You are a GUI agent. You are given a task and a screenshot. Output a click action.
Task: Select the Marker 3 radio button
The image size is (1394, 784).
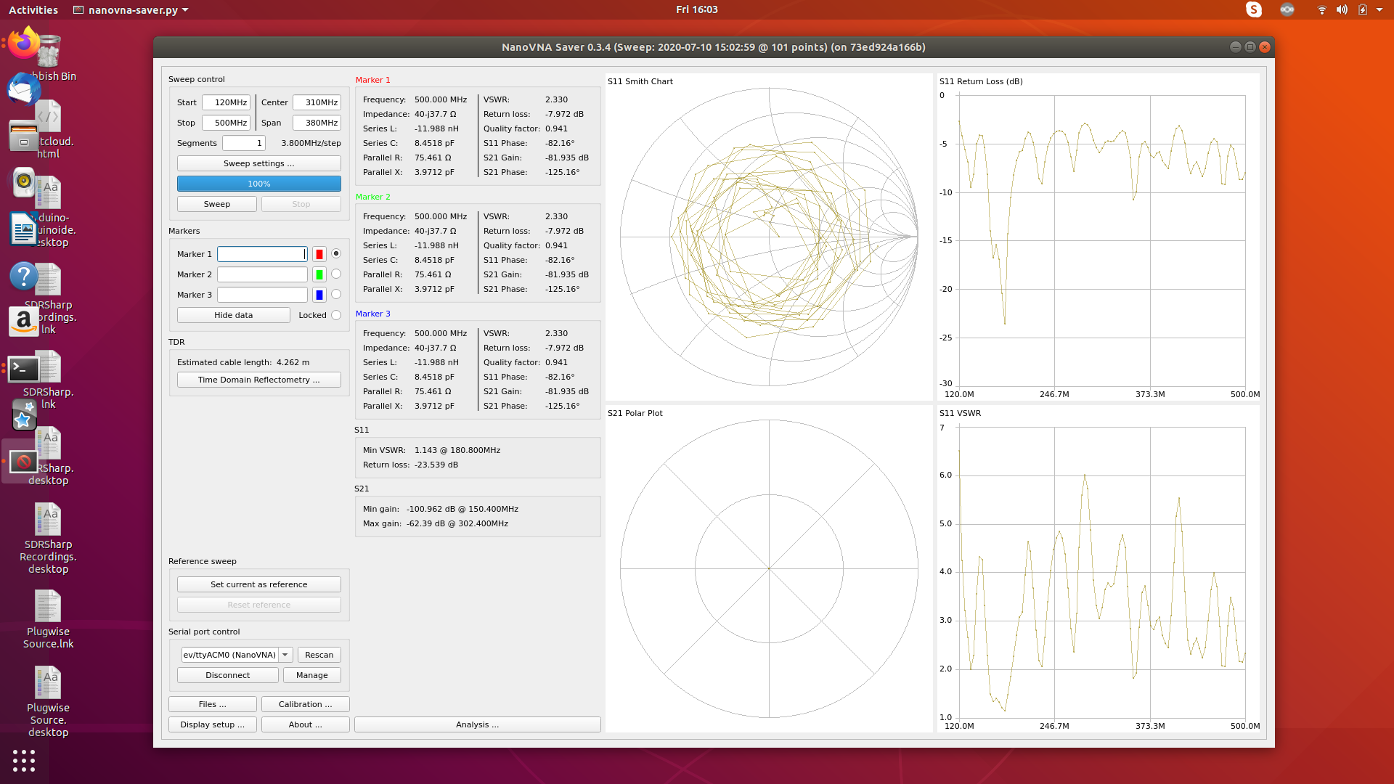click(336, 294)
